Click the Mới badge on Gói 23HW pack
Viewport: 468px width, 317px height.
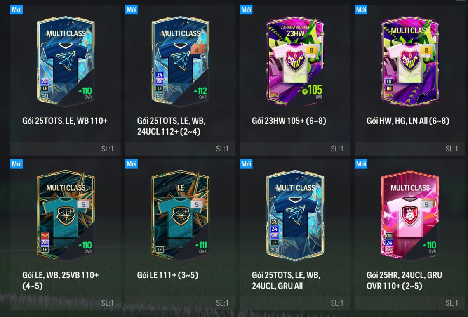click(x=246, y=9)
